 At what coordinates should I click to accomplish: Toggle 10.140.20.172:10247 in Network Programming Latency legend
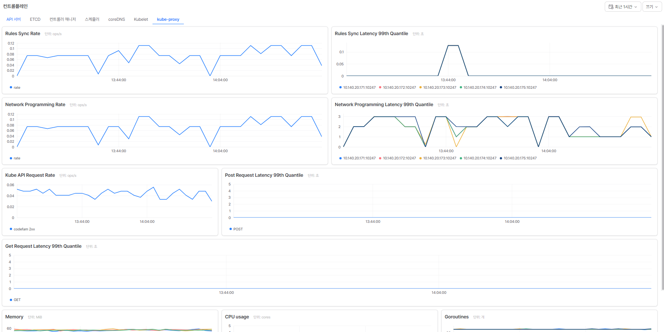pyautogui.click(x=397, y=158)
